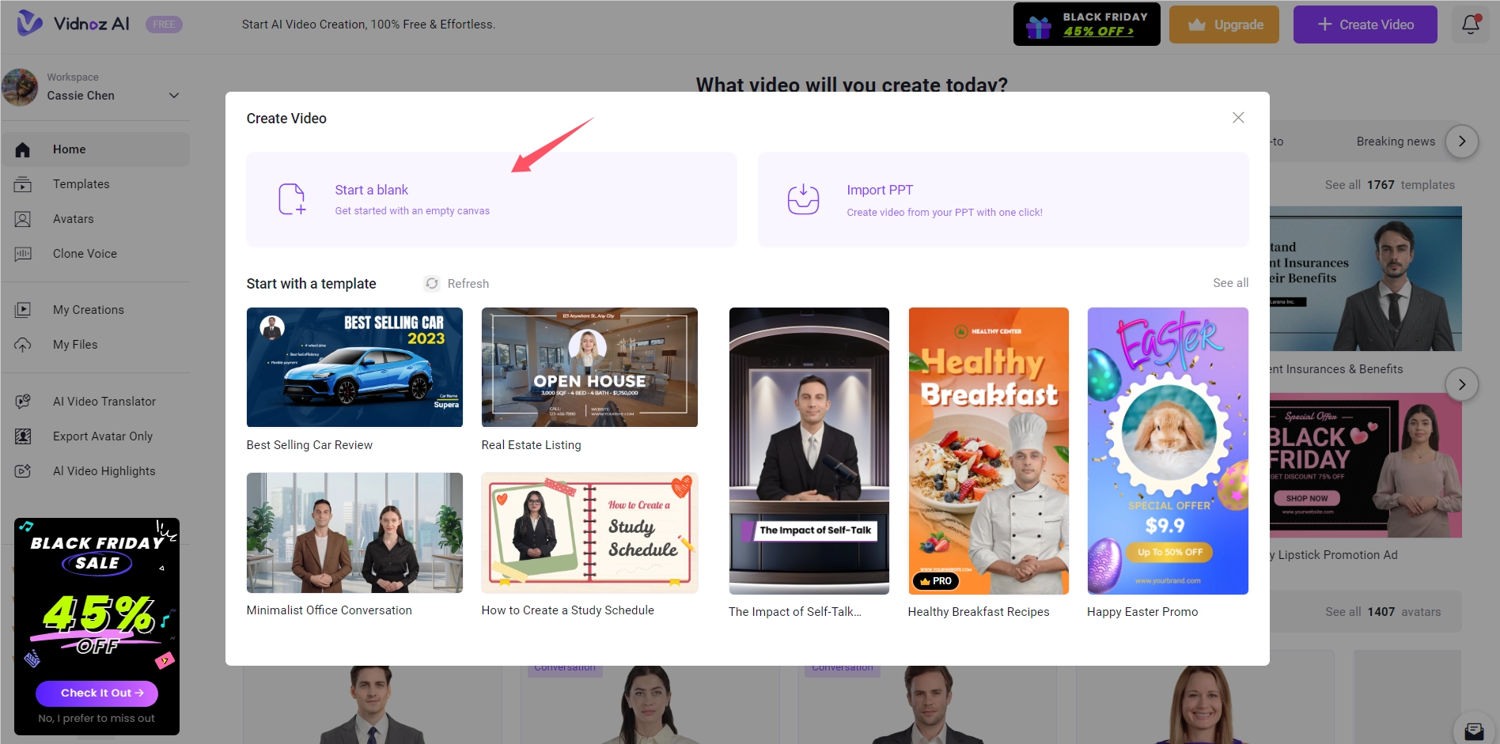Click next arrow on templates carousel
The width and height of the screenshot is (1500, 744).
coord(1462,385)
